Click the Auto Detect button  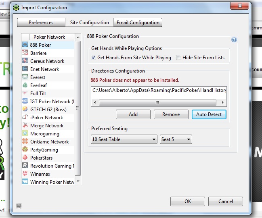tap(209, 114)
